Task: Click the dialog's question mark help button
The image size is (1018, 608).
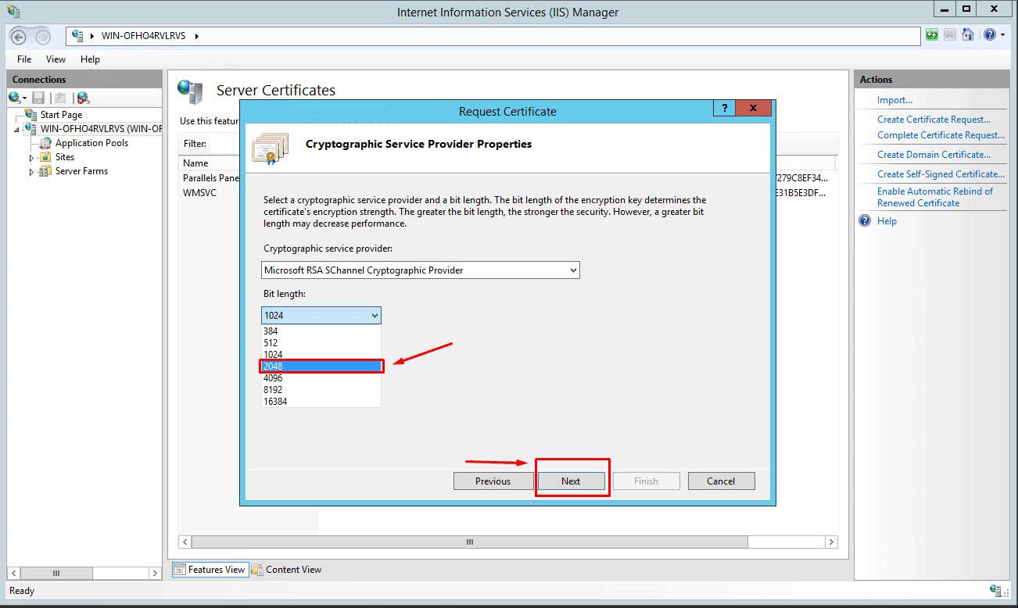Action: coord(724,109)
